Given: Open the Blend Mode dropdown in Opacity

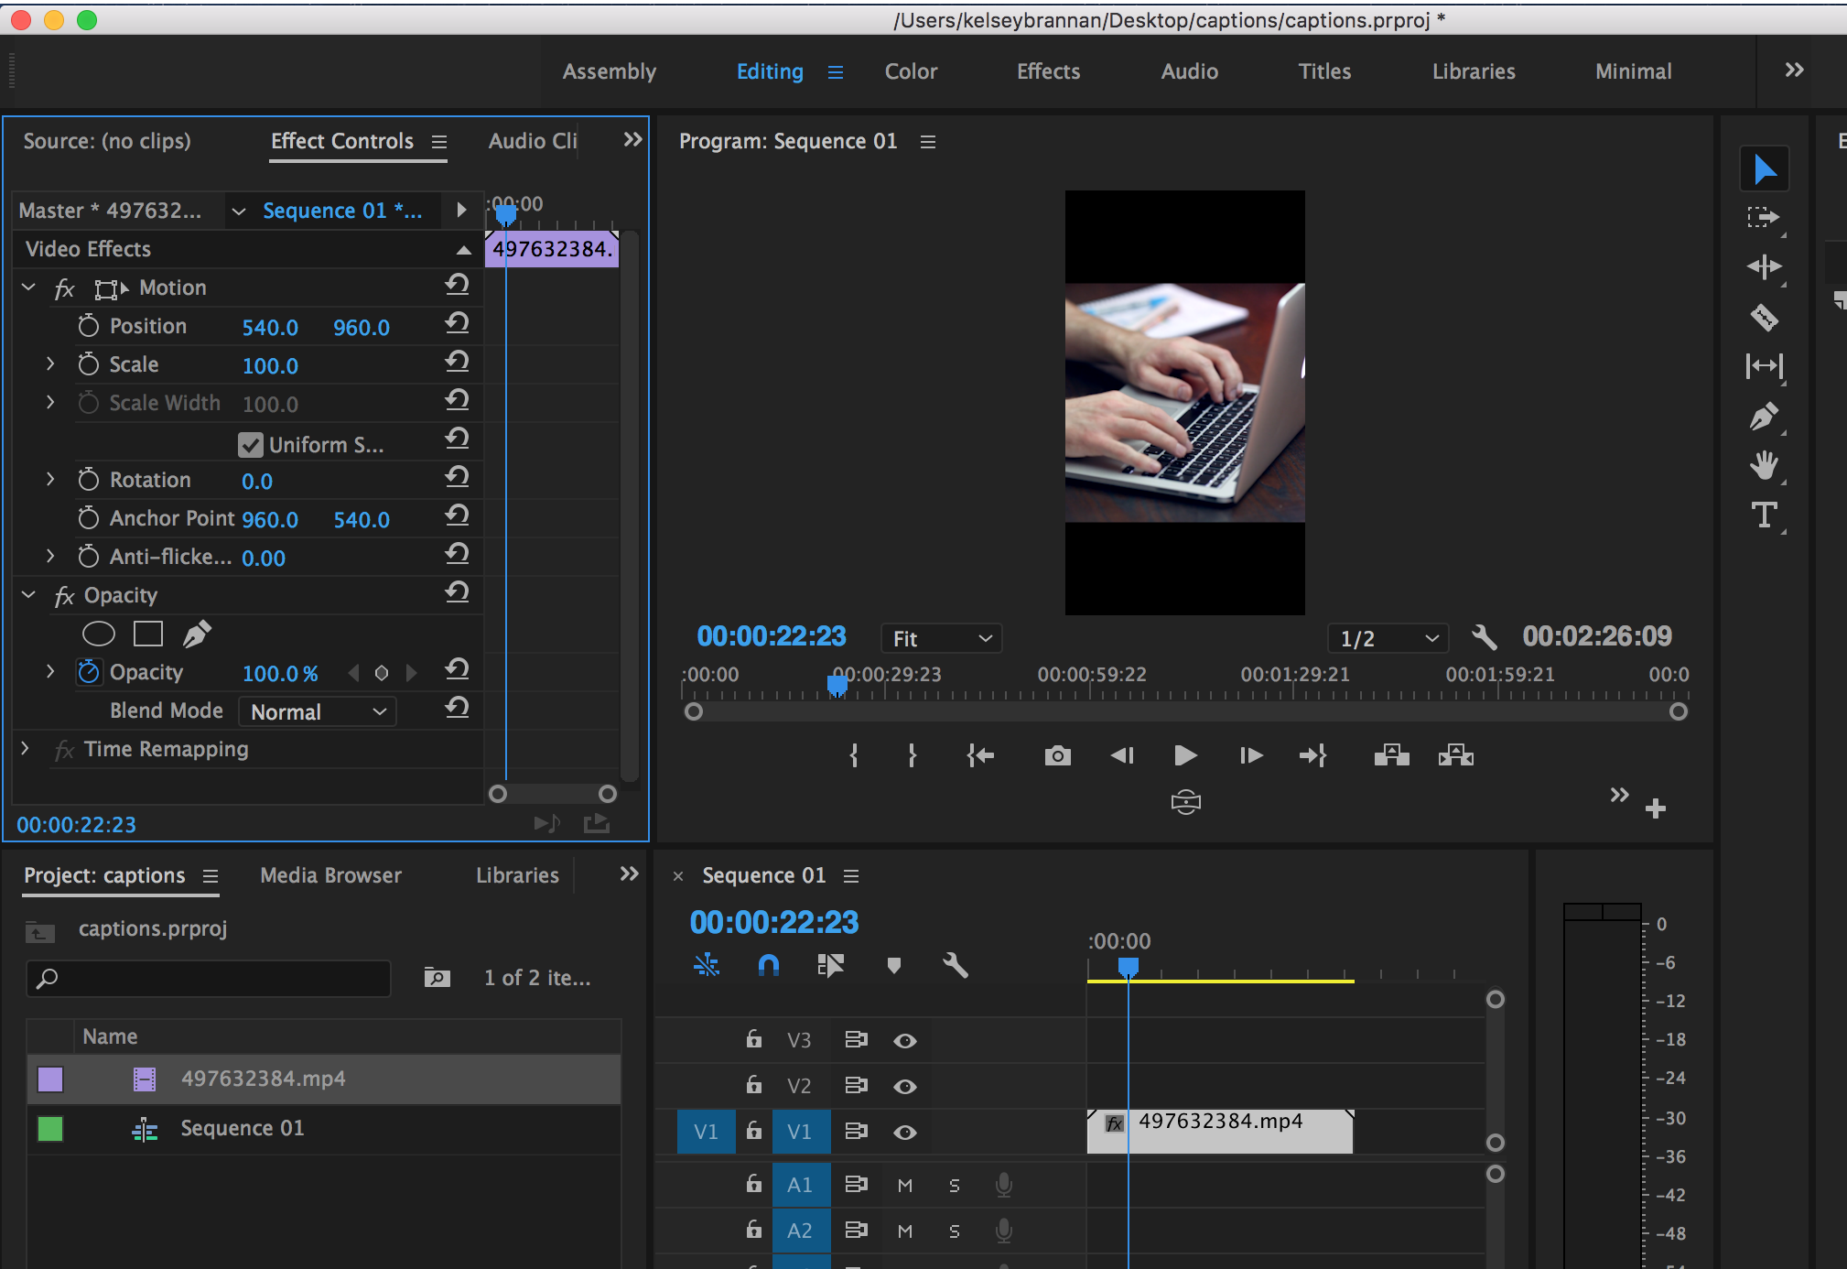Looking at the screenshot, I should (x=314, y=710).
